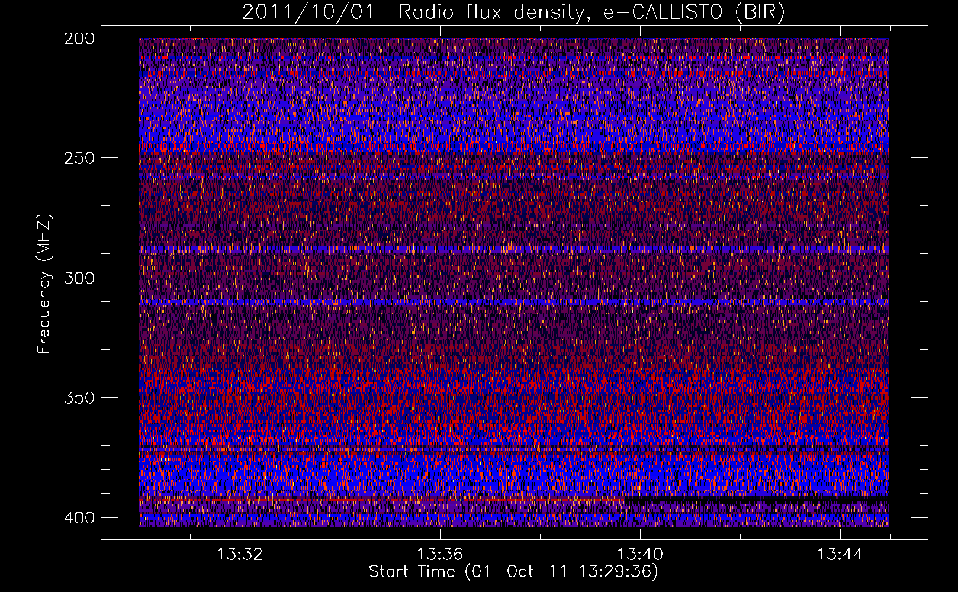
Task: Click the 'Start Time (01-Oct-11 13:29:36)' axis label
Action: pyautogui.click(x=513, y=572)
